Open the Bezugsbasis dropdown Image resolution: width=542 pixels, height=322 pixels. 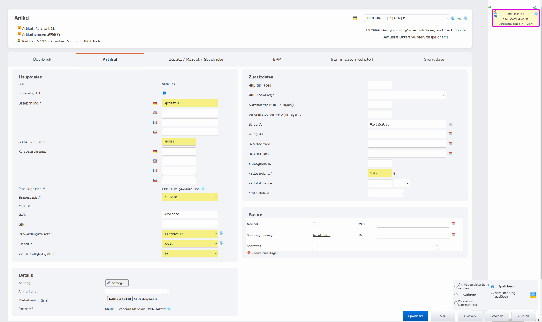tap(190, 197)
